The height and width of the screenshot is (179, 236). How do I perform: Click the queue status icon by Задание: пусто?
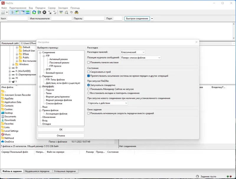click(x=197, y=176)
